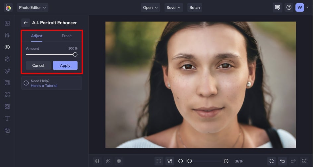Click the W user avatar
This screenshot has height=167, width=313.
pos(300,8)
